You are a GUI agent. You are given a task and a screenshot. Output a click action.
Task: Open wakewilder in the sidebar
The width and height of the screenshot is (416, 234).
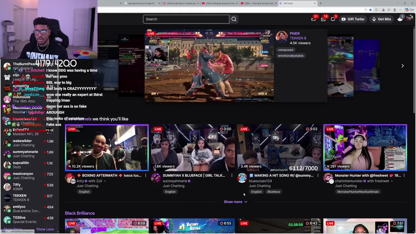[29, 143]
